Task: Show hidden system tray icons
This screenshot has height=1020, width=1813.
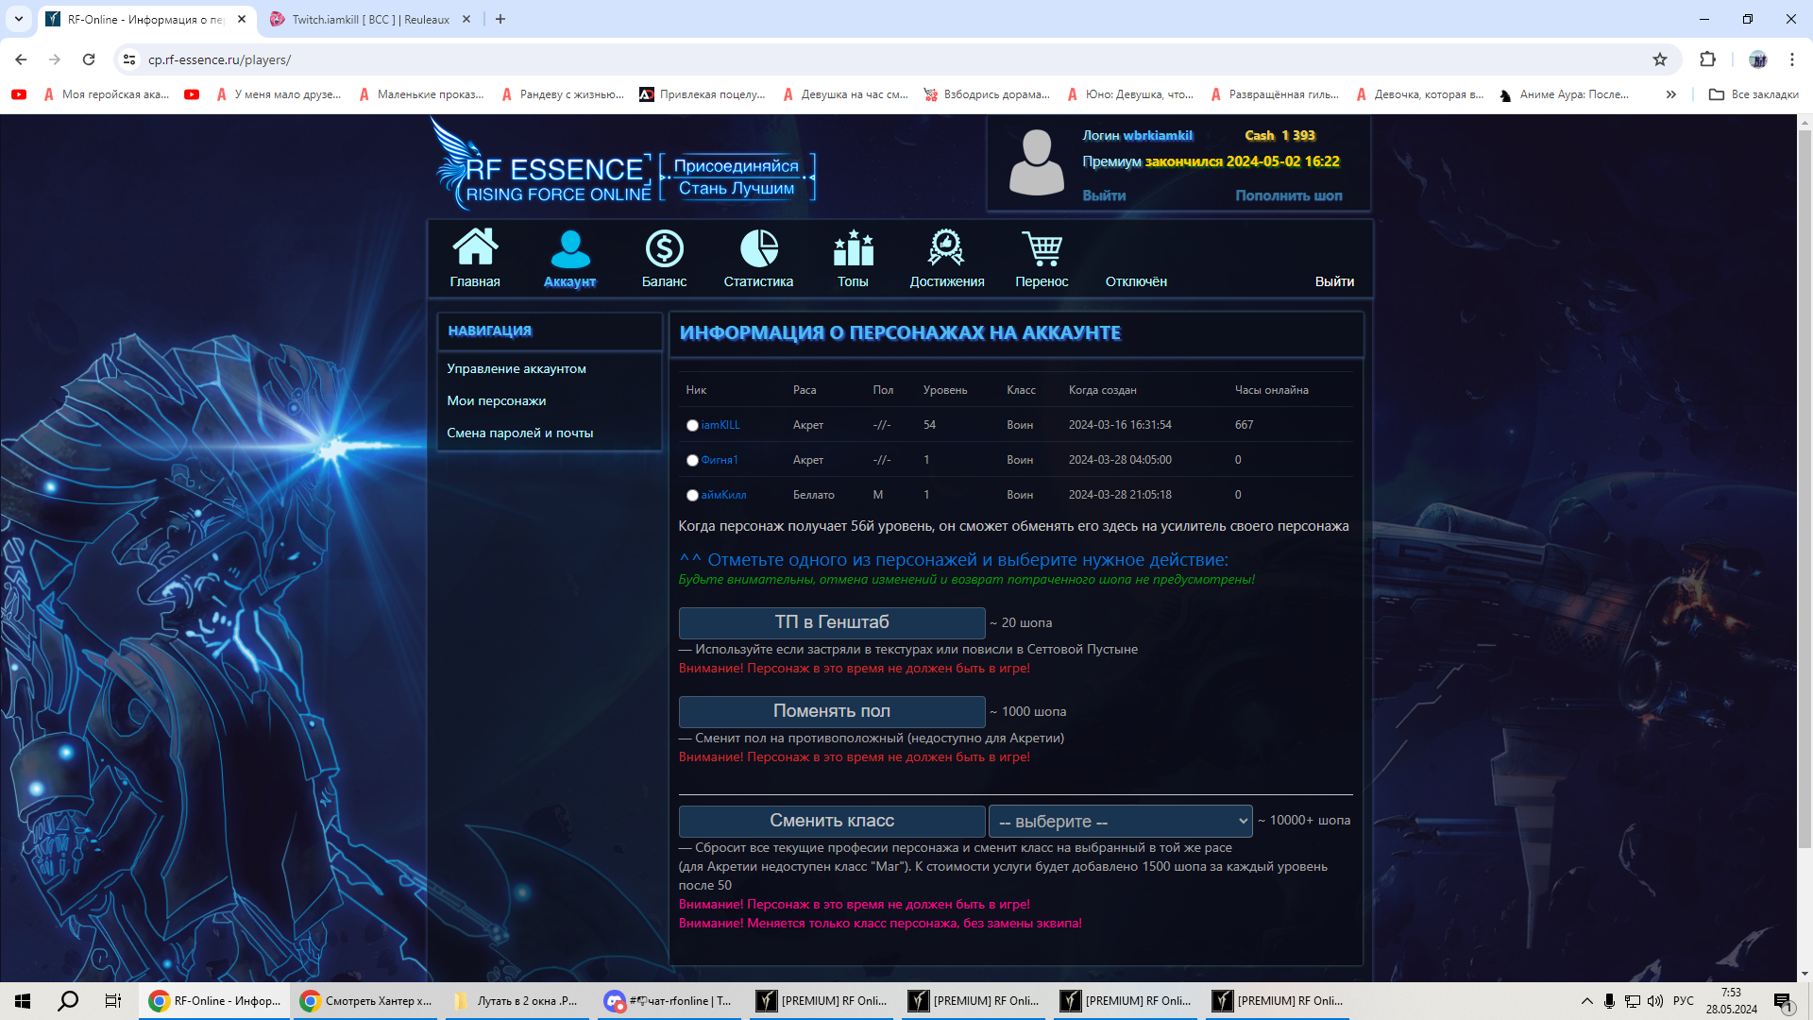Action: coord(1586,1001)
